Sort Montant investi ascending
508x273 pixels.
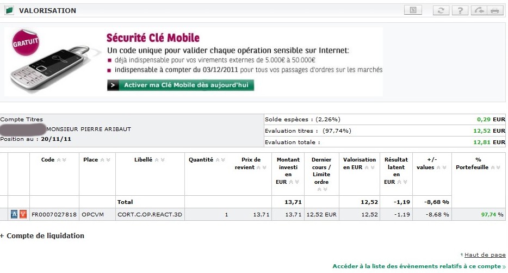[x=291, y=182]
